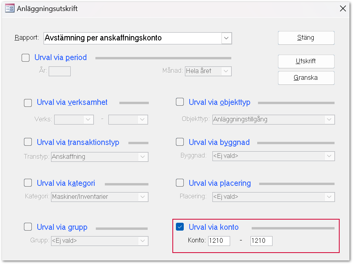Click the second Konto range field
This screenshot has height=264, width=353.
pos(261,240)
